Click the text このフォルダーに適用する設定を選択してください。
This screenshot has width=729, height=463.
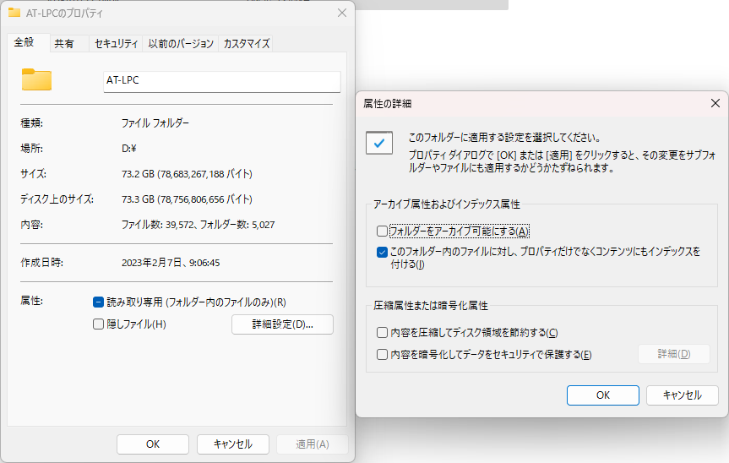click(505, 138)
